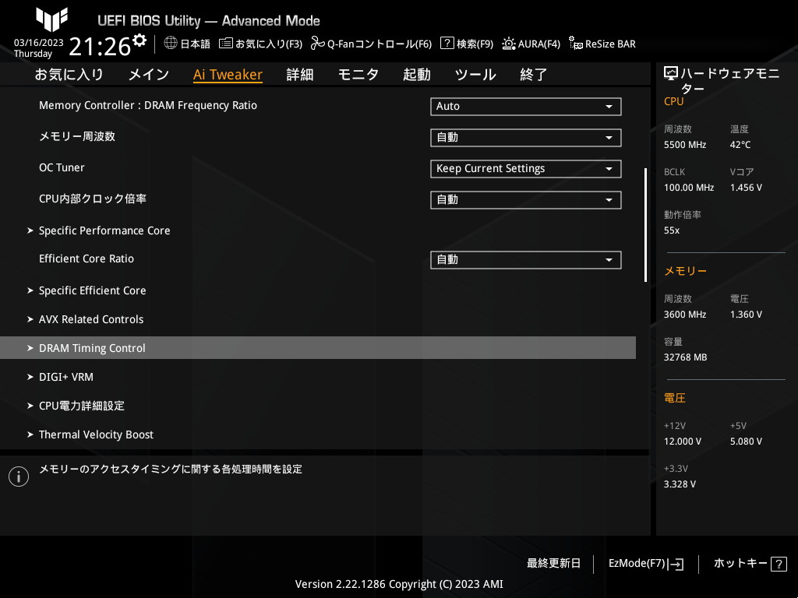Switch to 終了 tab
This screenshot has width=798, height=598.
click(x=533, y=75)
